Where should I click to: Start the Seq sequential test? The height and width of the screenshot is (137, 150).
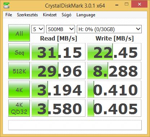coord(19,52)
